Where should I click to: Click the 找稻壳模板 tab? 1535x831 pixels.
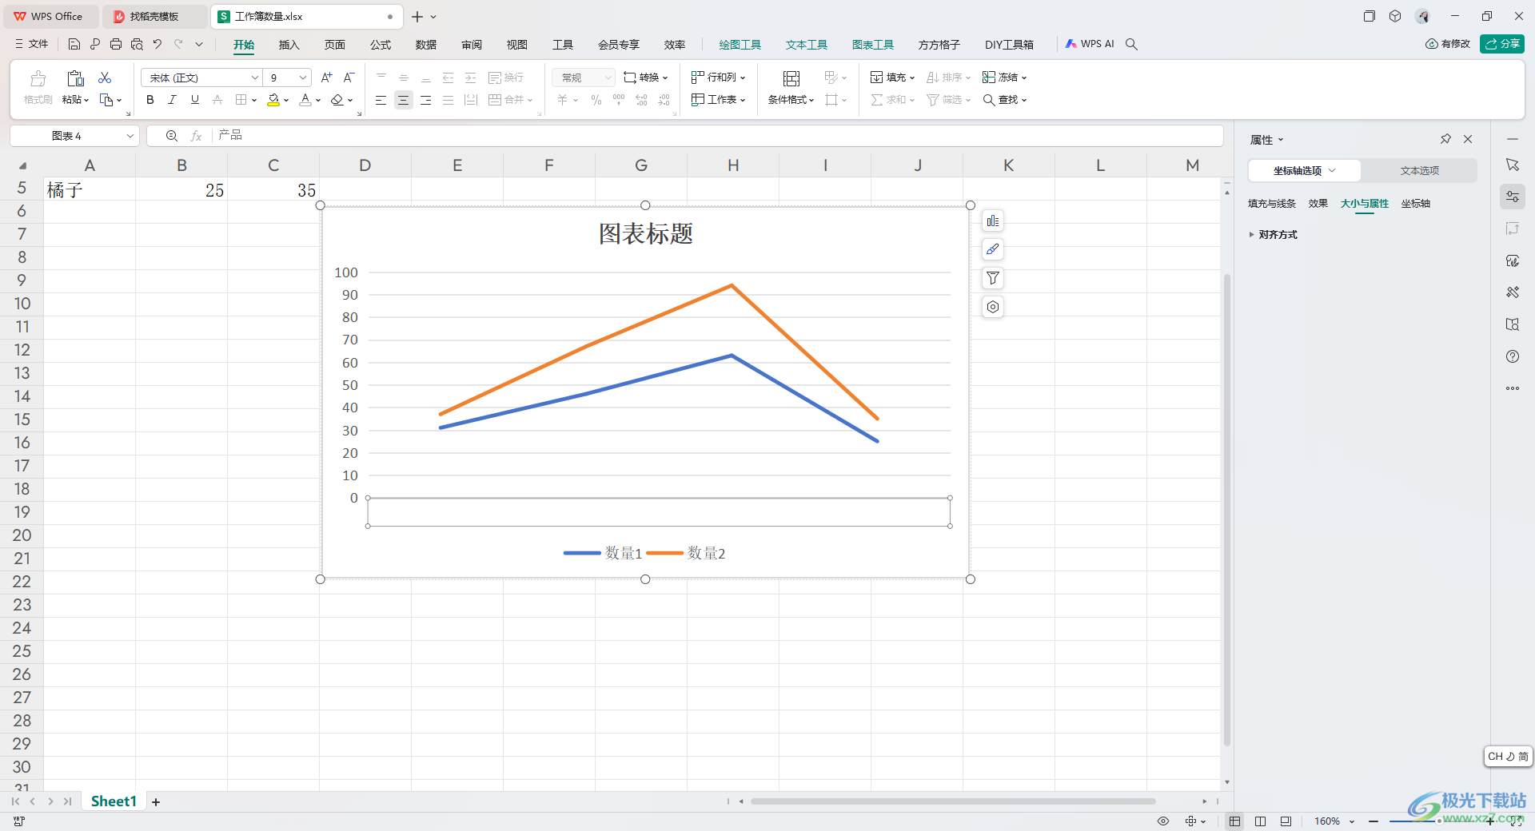[153, 16]
